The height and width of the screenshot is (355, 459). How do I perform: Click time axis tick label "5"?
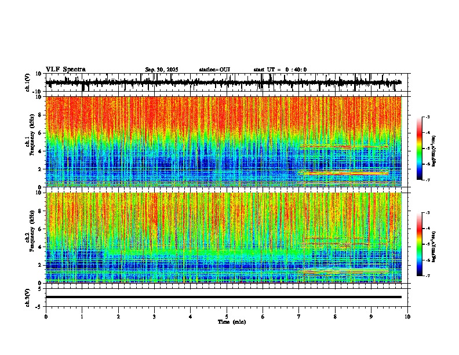click(227, 317)
